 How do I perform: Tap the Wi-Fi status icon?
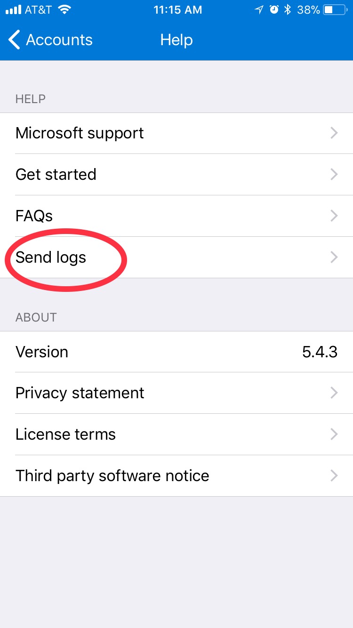pyautogui.click(x=65, y=9)
